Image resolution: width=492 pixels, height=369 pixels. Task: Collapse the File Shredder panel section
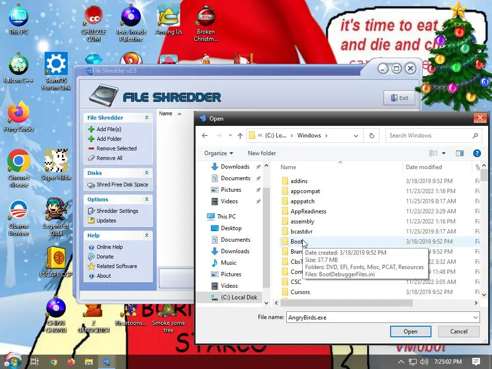(x=147, y=117)
